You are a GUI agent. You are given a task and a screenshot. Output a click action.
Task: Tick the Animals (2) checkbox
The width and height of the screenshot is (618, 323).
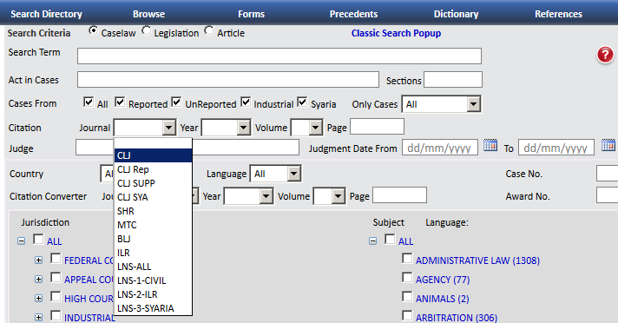(407, 296)
